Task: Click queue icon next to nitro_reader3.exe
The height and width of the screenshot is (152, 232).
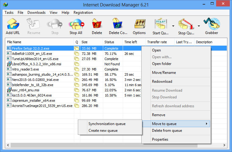Action: pos(76,69)
